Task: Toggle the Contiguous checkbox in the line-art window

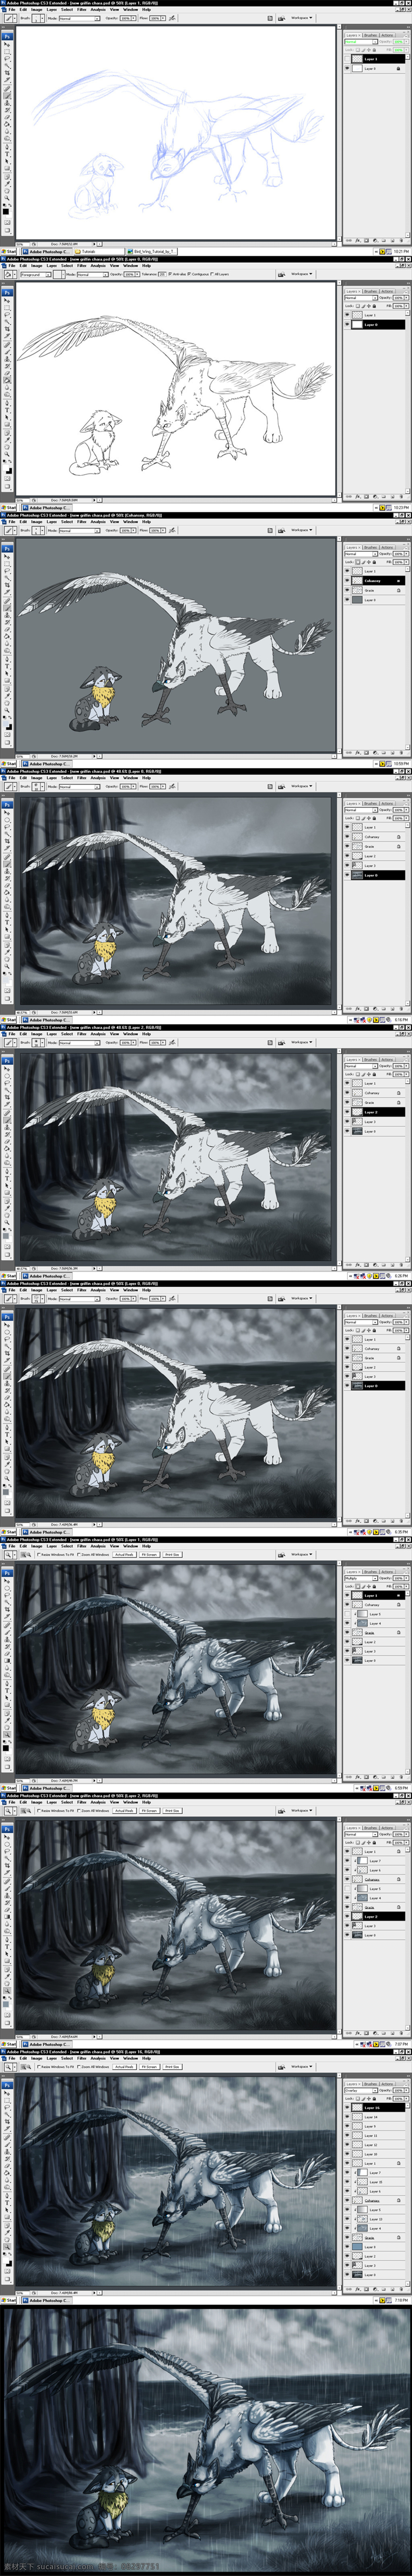Action: coord(197,274)
